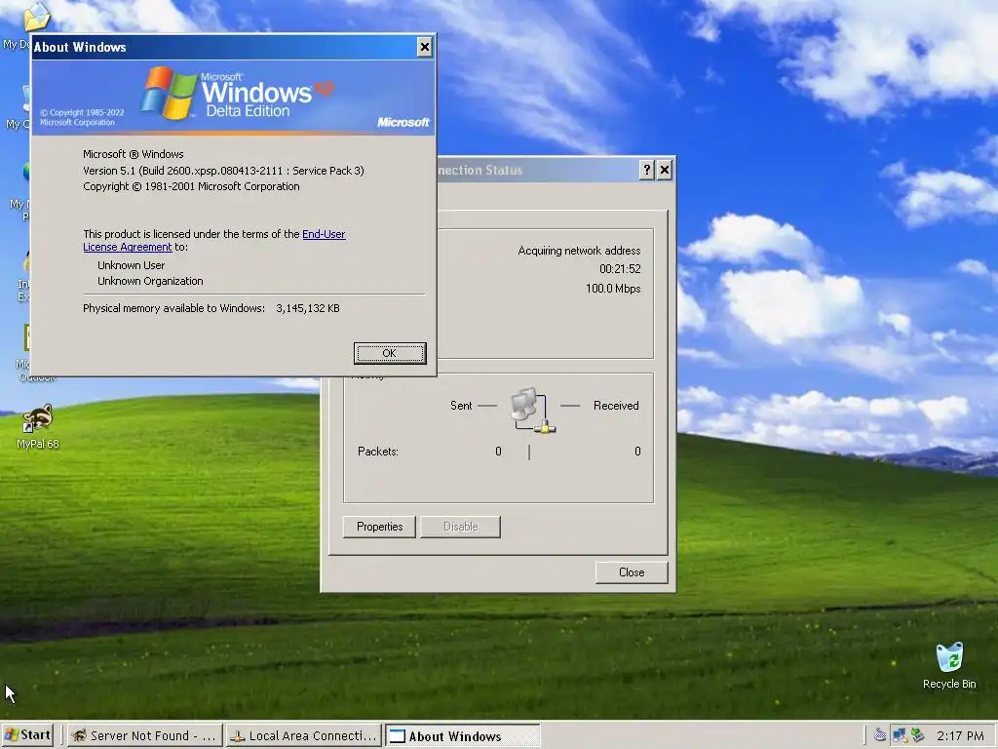The image size is (998, 749).
Task: Open the Start menu
Action: coord(27,735)
